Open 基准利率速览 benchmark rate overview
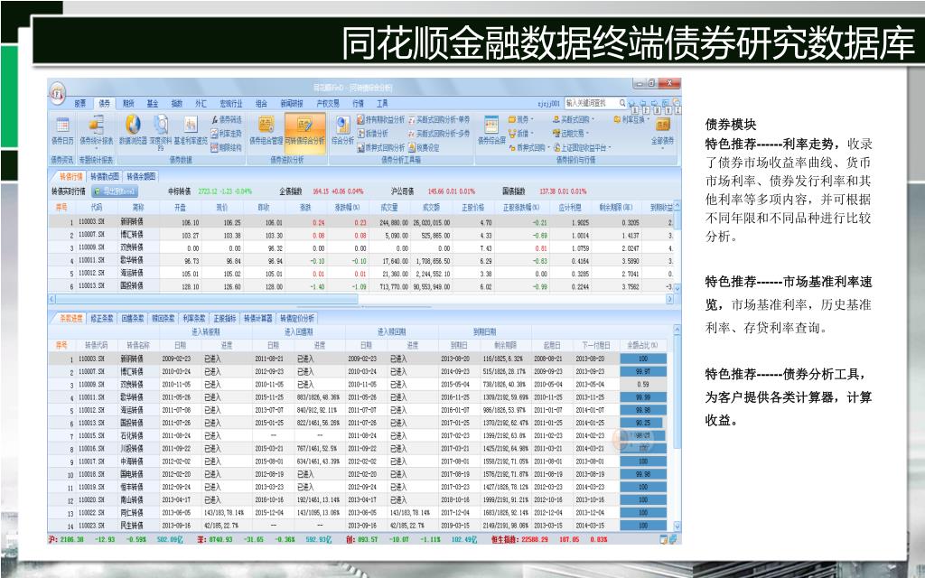The height and width of the screenshot is (578, 925). click(x=191, y=131)
